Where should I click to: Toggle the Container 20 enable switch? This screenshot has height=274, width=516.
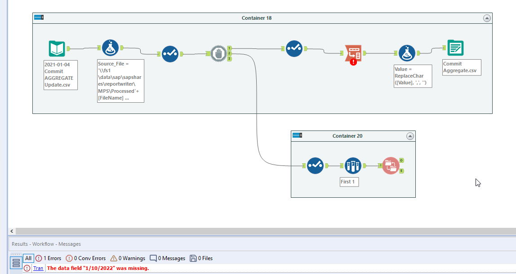click(x=298, y=135)
